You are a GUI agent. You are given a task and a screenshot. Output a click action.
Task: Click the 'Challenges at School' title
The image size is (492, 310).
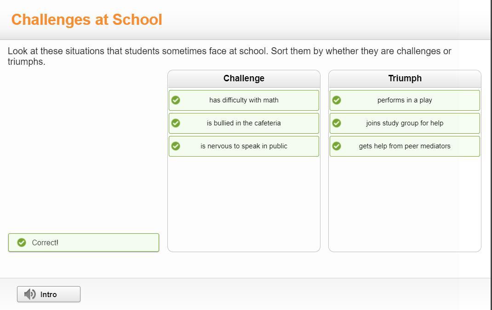[87, 20]
